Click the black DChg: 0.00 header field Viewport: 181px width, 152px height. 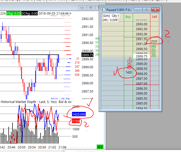[29, 13]
